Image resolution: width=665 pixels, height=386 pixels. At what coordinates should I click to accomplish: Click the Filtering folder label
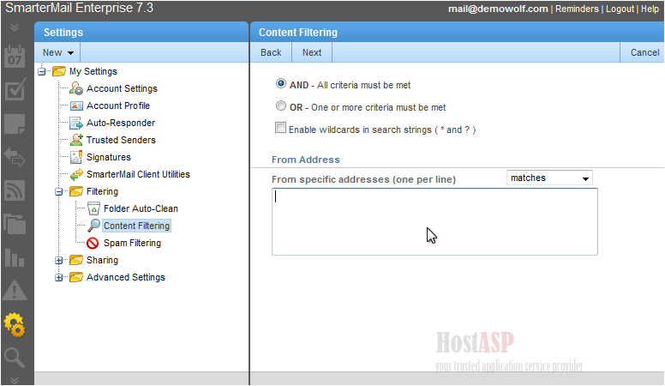[102, 191]
